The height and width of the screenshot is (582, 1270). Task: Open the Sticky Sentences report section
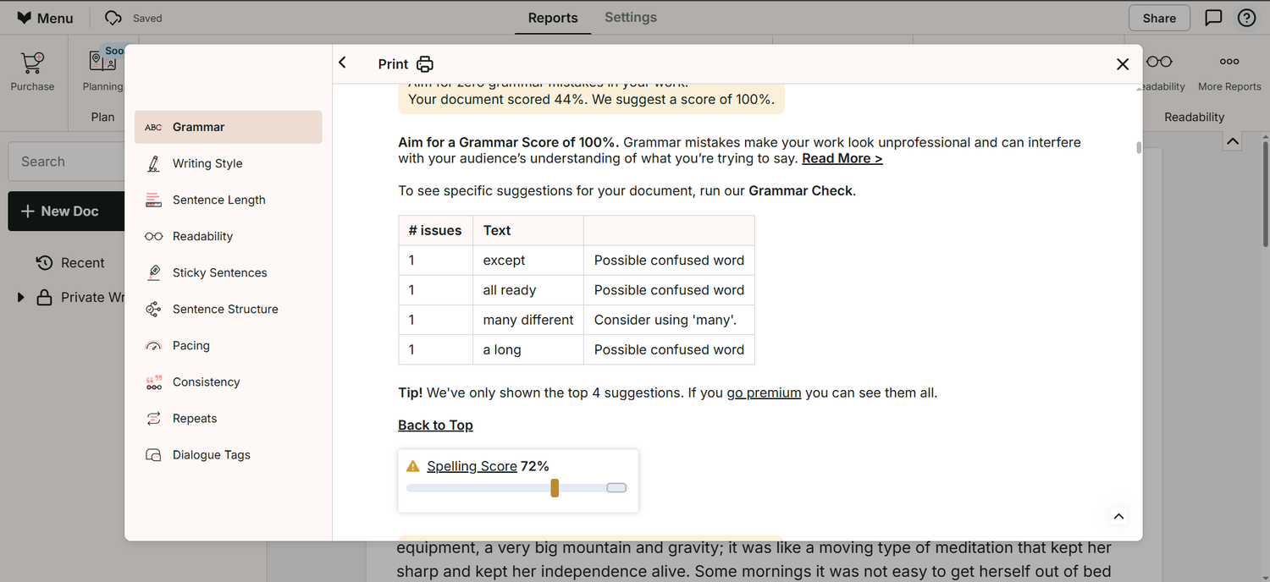tap(228, 272)
